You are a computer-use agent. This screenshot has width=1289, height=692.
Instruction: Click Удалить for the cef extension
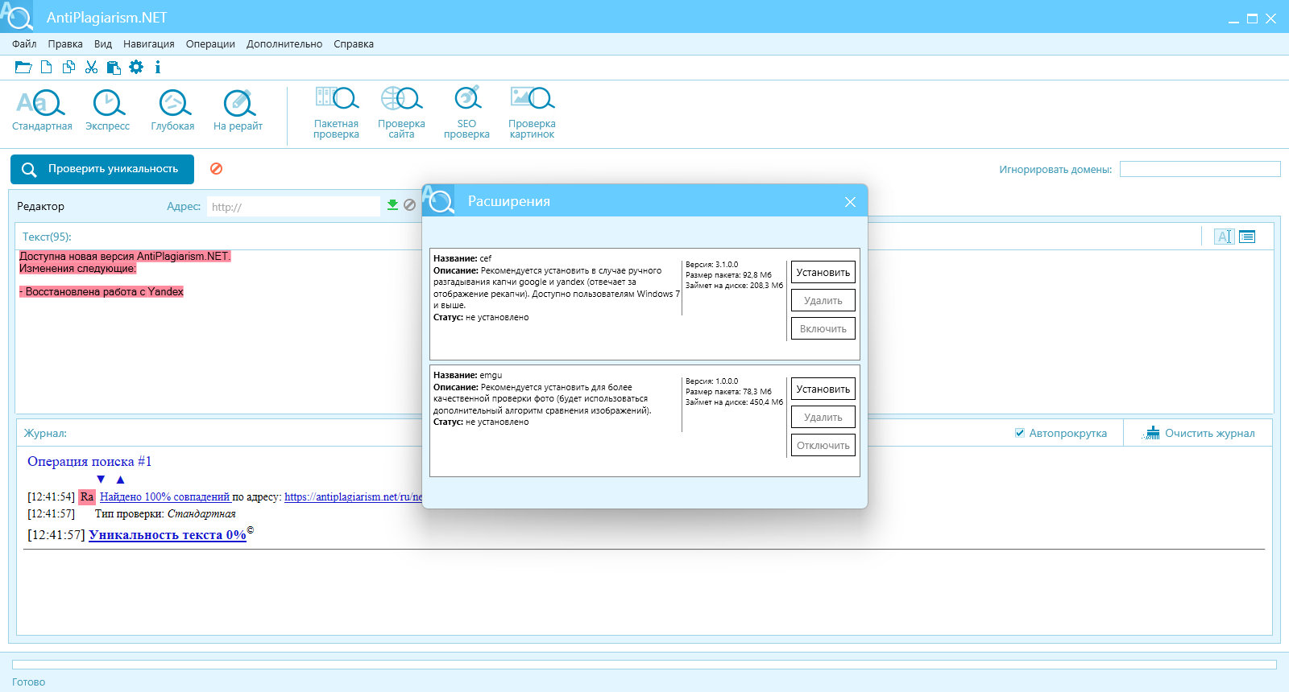pos(823,300)
